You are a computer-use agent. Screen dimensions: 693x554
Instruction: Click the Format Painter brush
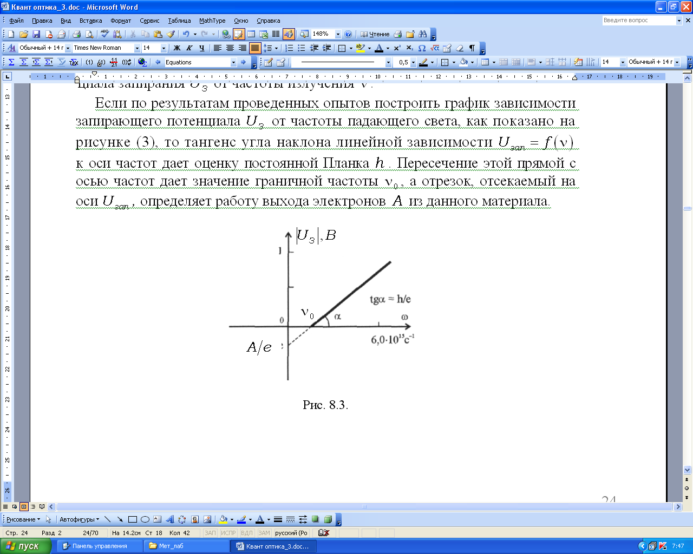pos(171,34)
